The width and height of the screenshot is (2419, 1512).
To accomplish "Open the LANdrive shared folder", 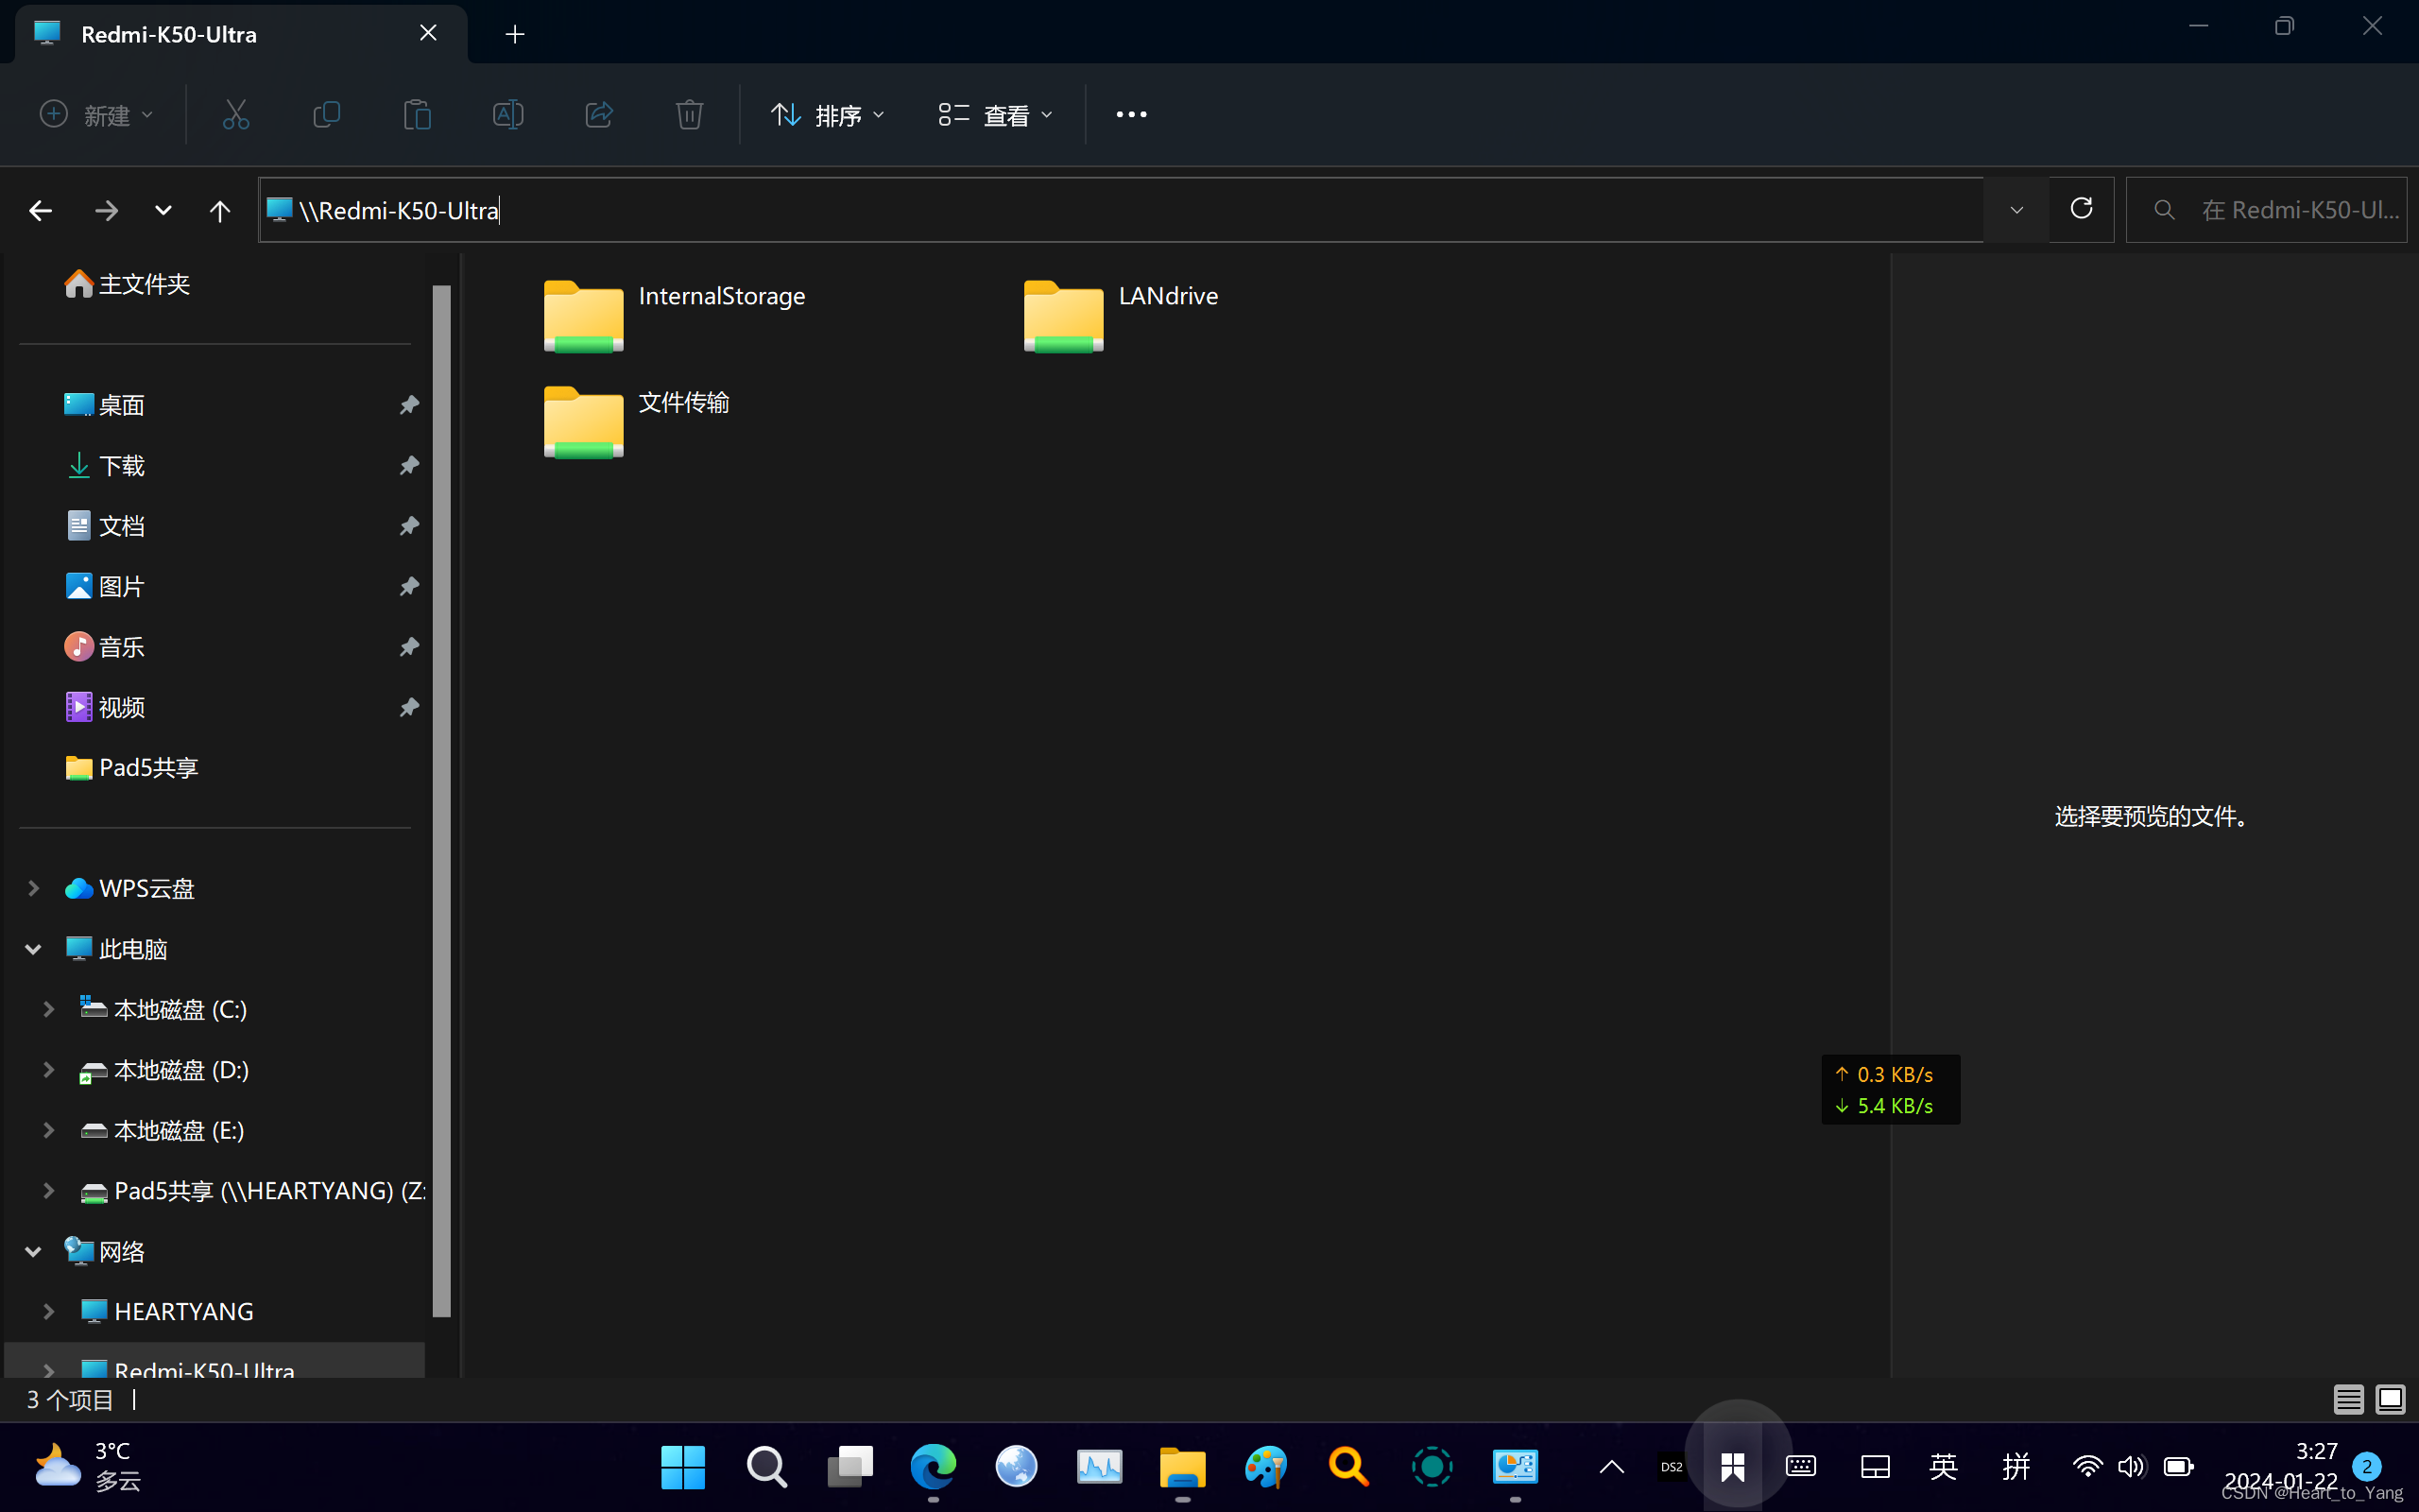I will [x=1121, y=315].
